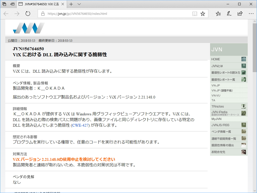Star this page to add favorite

pos(203,14)
